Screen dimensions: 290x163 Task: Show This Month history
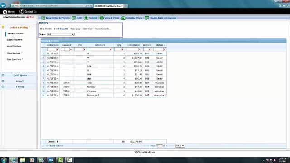[46, 29]
